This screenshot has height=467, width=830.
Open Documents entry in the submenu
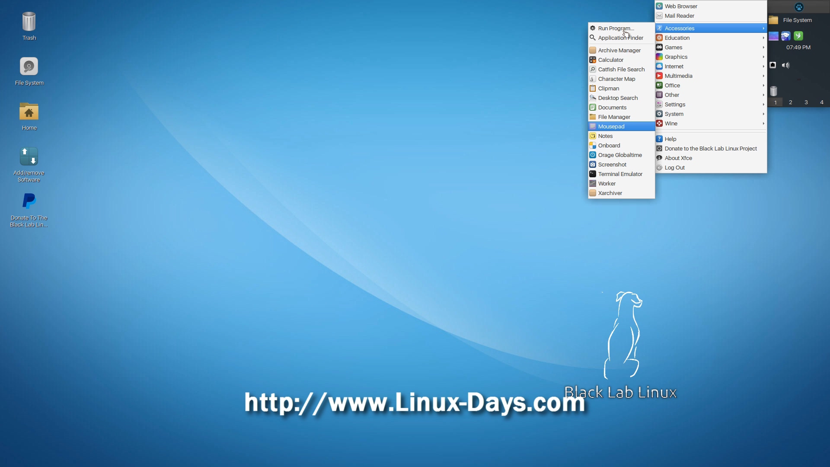[622, 108]
